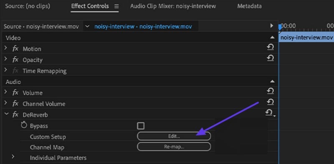Open the Effect Controls panel menu icon
Viewport: 334px width, 164px height.
116,6
